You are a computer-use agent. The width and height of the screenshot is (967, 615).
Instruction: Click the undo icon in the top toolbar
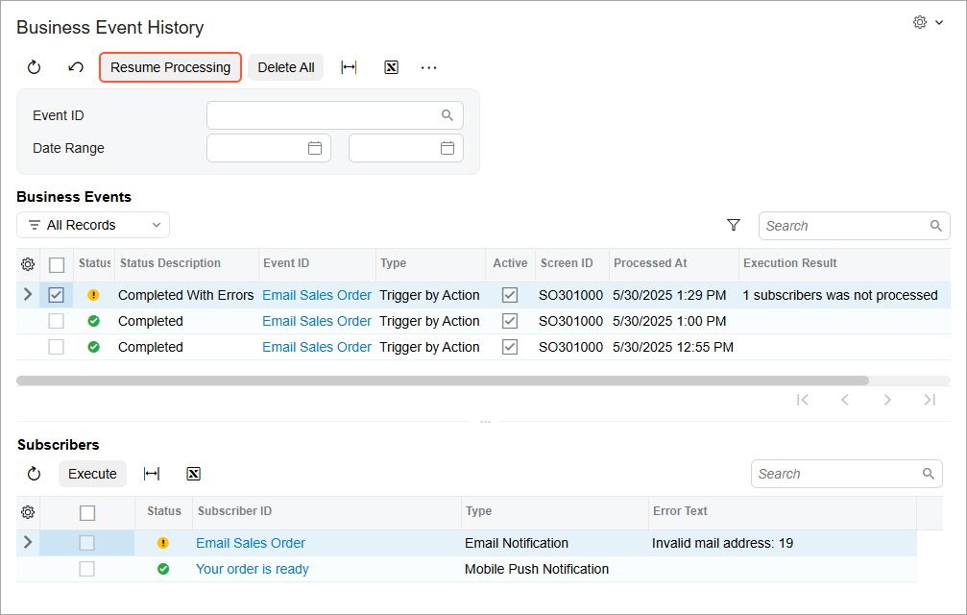(76, 67)
